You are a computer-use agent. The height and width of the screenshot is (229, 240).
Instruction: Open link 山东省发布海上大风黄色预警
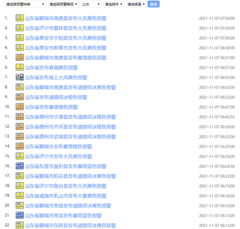(x=56, y=78)
